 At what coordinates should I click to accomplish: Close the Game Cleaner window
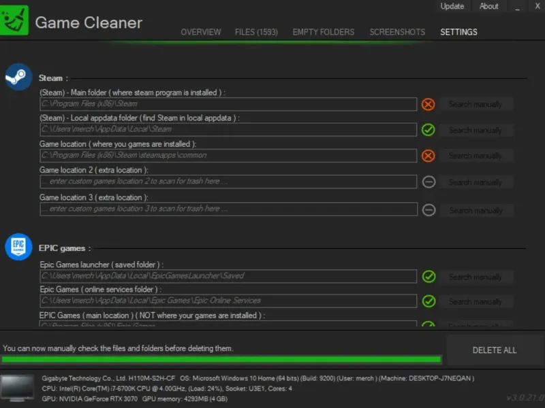[x=537, y=6]
